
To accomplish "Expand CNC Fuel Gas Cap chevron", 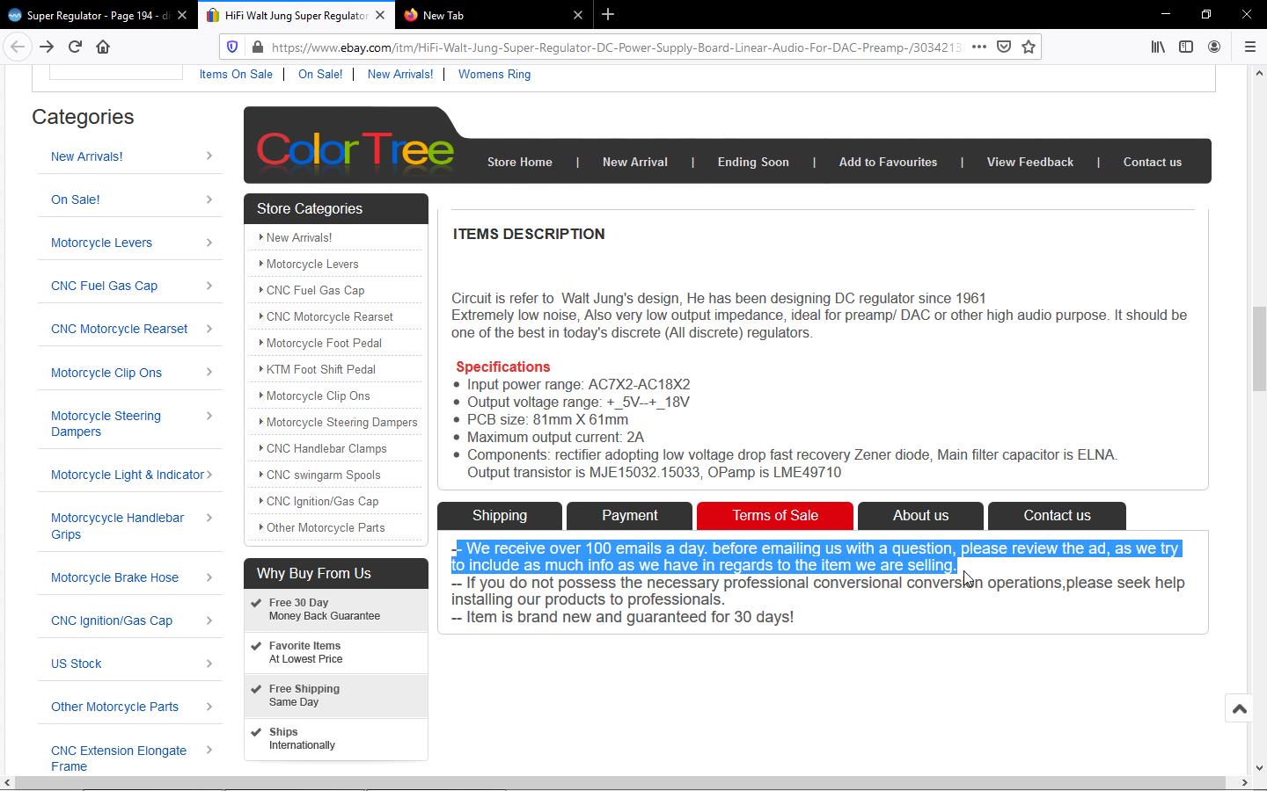I will coord(209,285).
